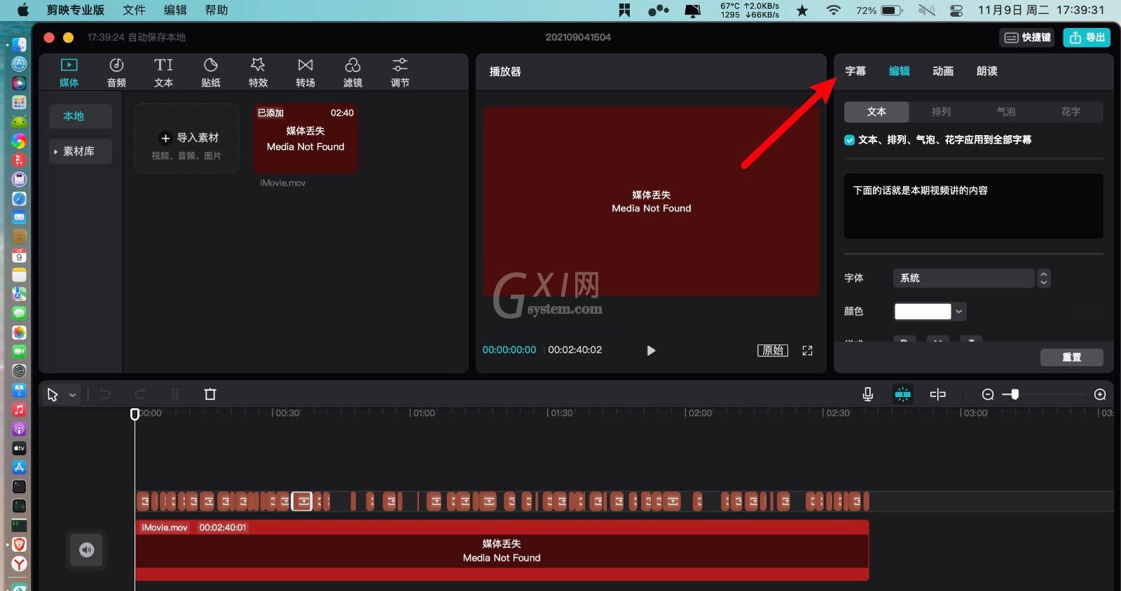
Task: Select the 本地 local media category
Action: tap(80, 116)
